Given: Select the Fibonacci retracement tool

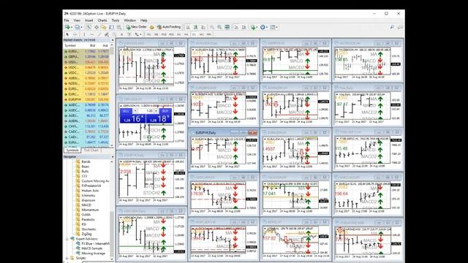Looking at the screenshot, I should tap(114, 34).
